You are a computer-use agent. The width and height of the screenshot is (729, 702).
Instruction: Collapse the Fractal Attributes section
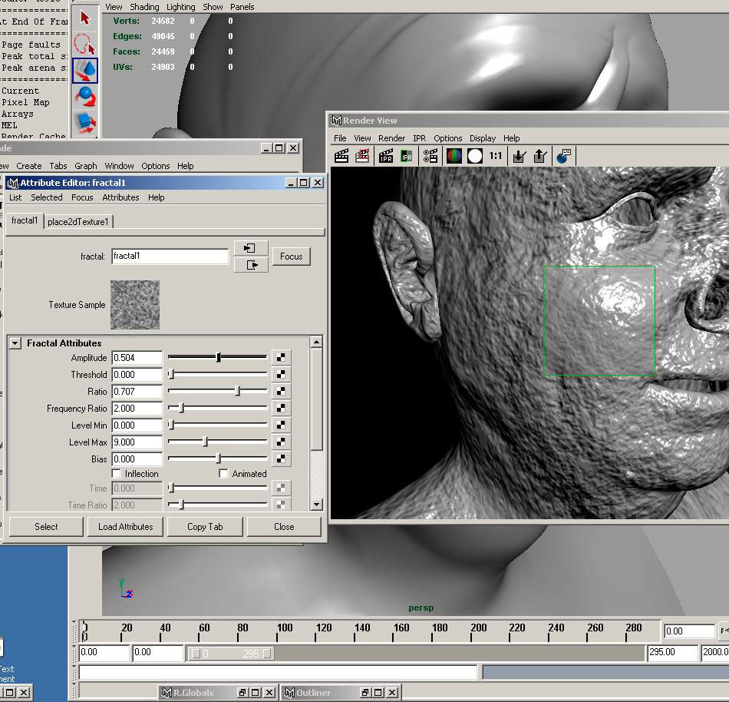coord(15,343)
